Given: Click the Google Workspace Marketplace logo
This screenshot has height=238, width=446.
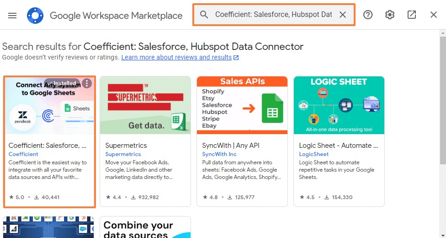Looking at the screenshot, I should pos(35,16).
